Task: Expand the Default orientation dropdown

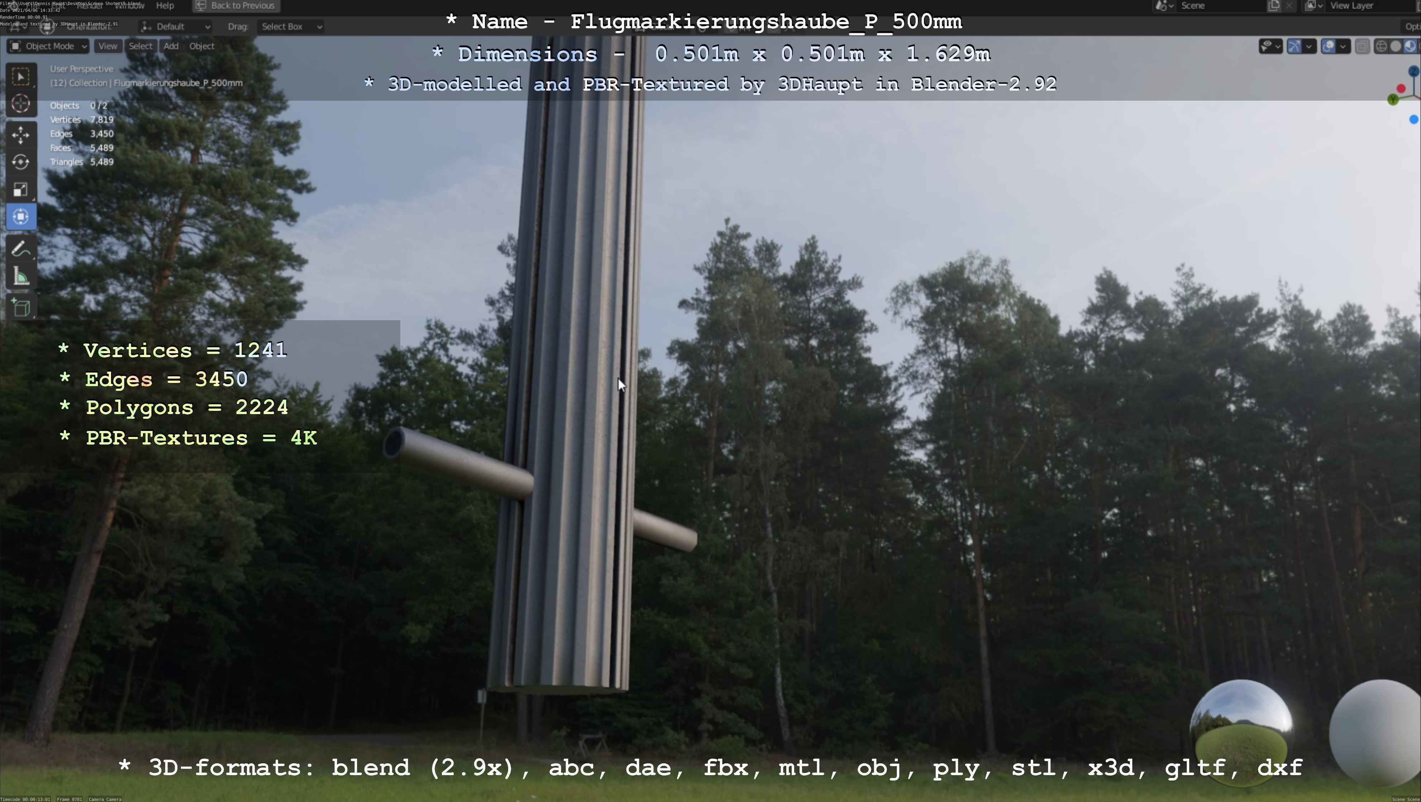Action: click(175, 27)
